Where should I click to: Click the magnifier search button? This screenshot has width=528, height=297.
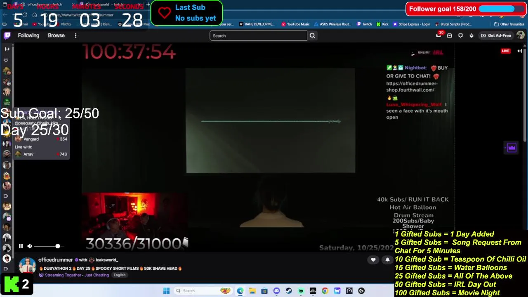312,35
